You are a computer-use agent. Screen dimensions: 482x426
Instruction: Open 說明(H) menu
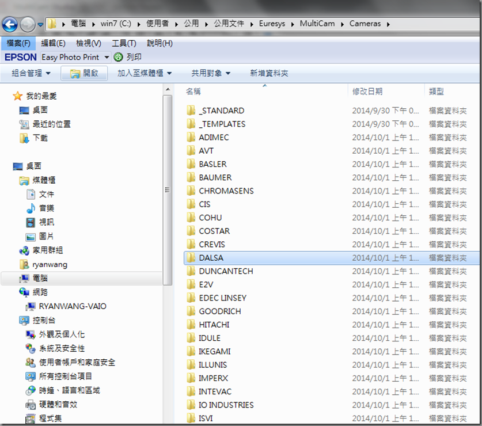(160, 43)
